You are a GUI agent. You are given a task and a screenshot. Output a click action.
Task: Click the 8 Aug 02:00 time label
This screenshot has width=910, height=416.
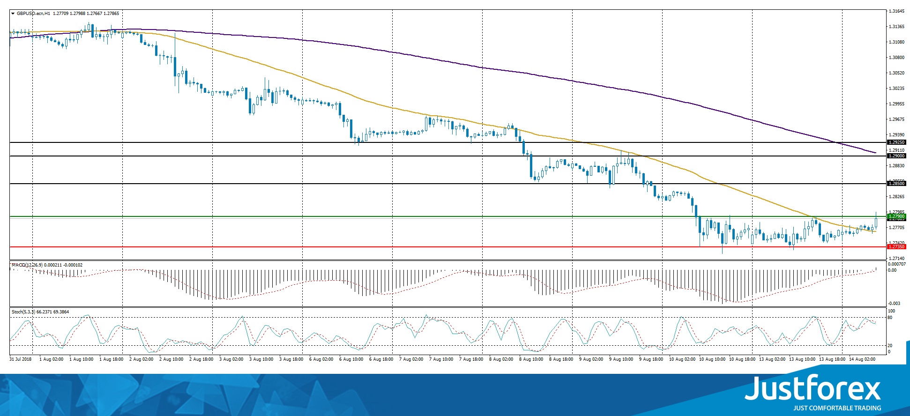(501, 359)
